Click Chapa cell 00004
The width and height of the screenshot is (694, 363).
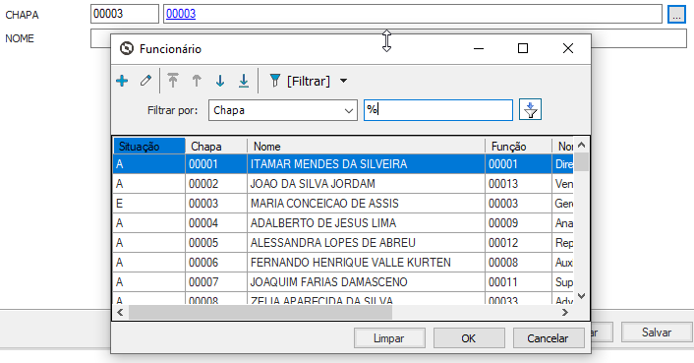tap(216, 222)
